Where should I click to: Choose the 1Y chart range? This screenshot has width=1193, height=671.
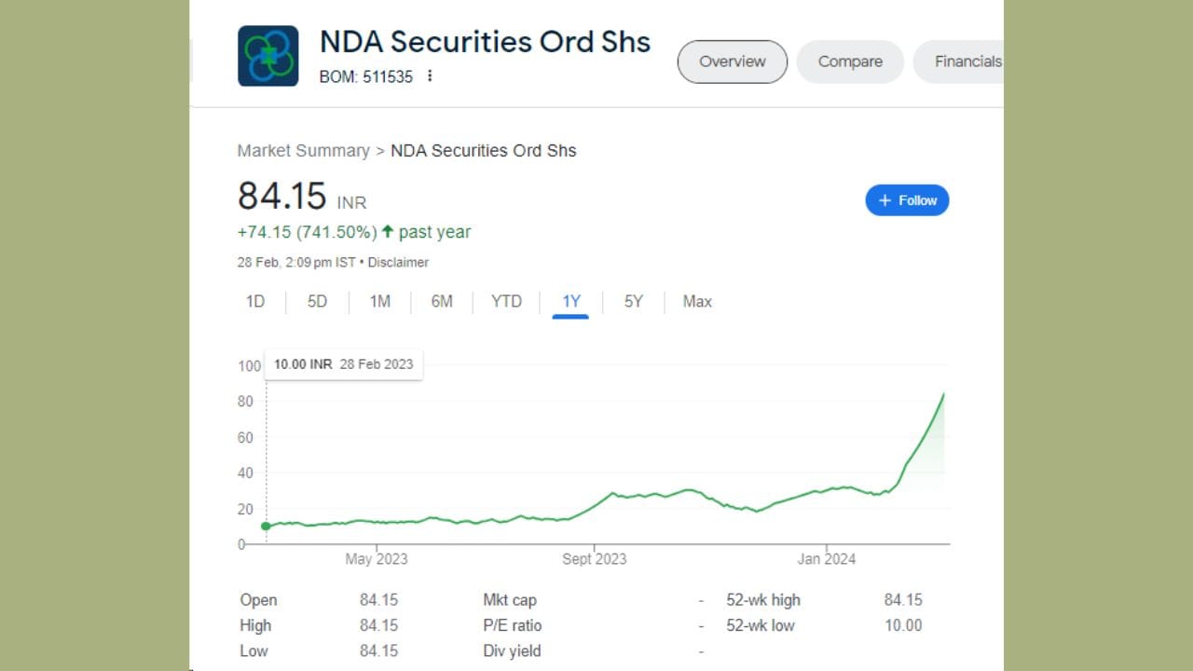tap(570, 301)
